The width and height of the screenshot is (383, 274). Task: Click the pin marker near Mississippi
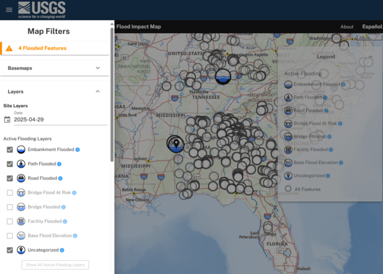(175, 143)
